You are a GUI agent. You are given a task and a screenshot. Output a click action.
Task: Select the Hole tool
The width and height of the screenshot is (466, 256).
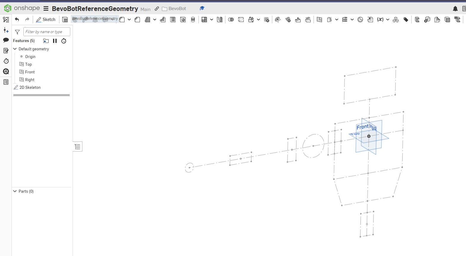(x=183, y=20)
